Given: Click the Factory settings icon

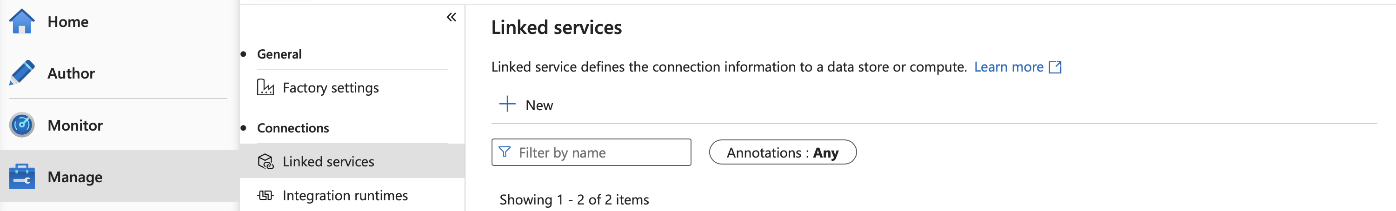Looking at the screenshot, I should coord(265,88).
